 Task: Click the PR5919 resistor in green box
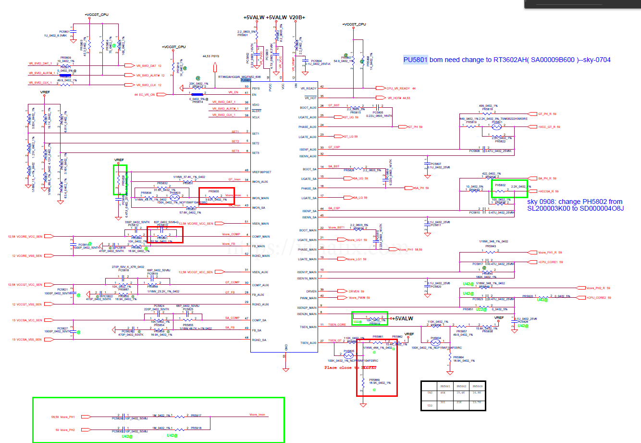[374, 318]
